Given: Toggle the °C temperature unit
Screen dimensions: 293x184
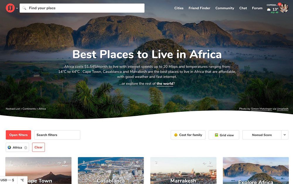Looking at the screenshot, I should [x=22, y=180].
